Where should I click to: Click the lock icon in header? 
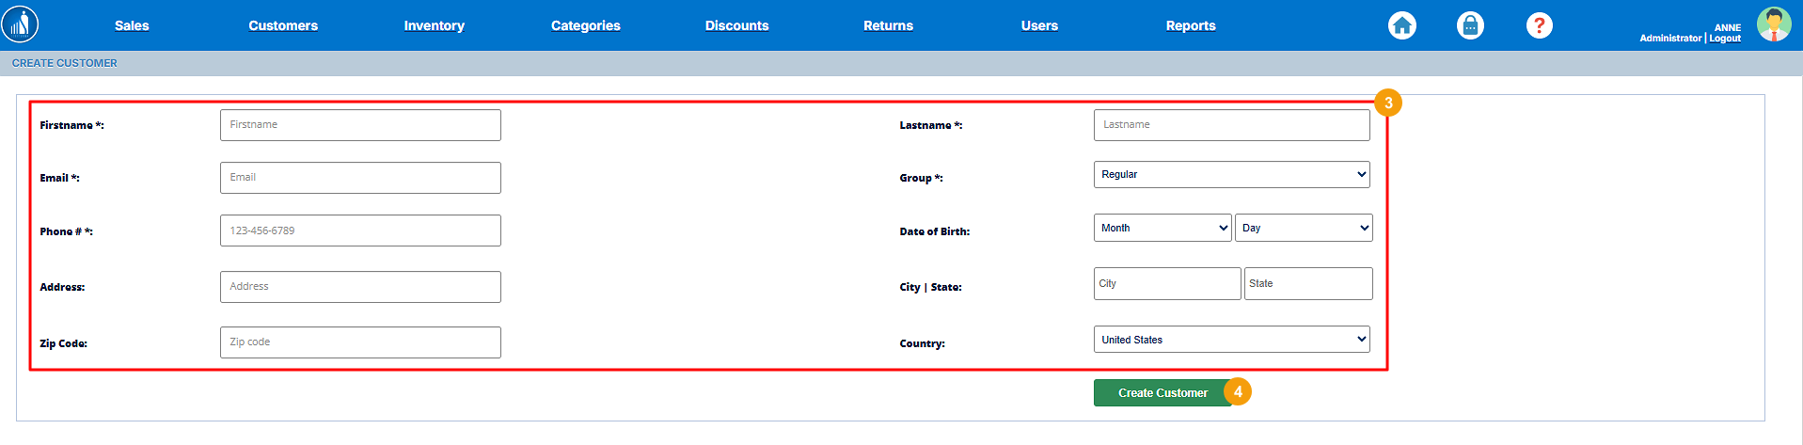click(1470, 25)
